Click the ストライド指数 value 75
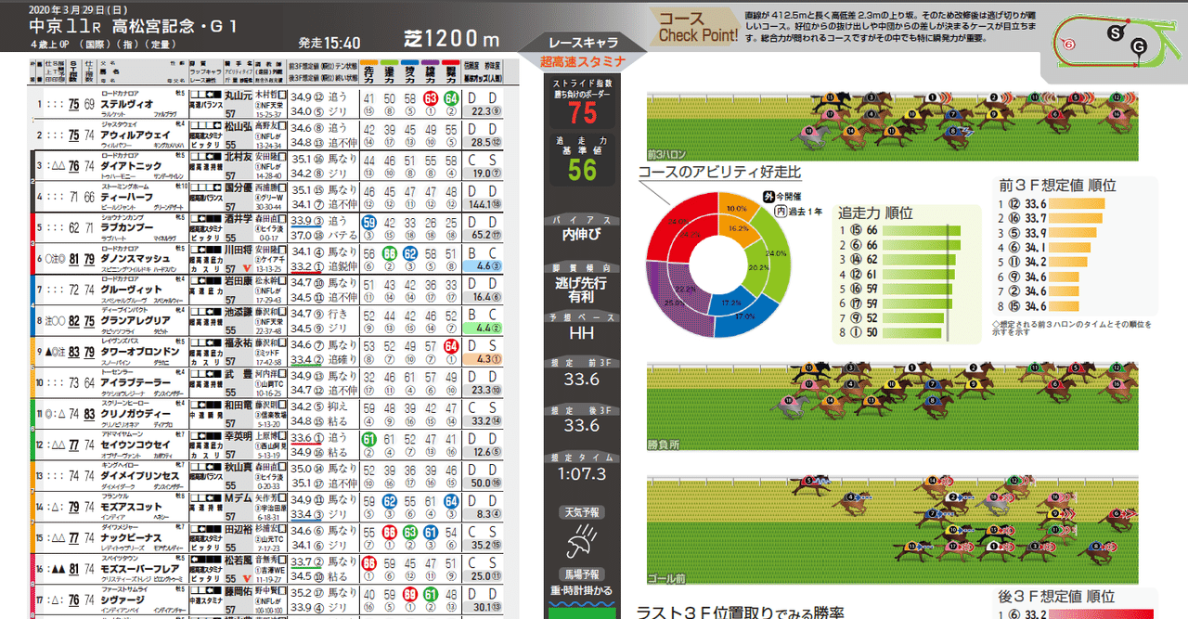This screenshot has height=619, width=1188. pos(582,113)
